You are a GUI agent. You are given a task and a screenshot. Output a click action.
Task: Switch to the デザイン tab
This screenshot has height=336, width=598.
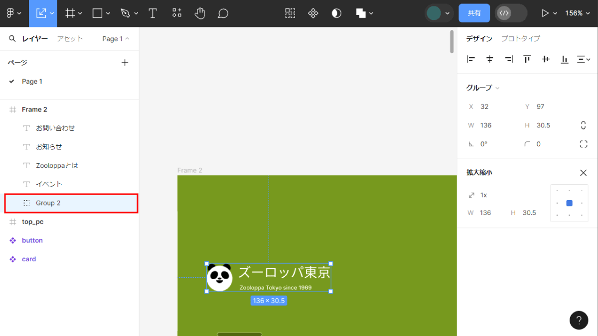tap(479, 39)
